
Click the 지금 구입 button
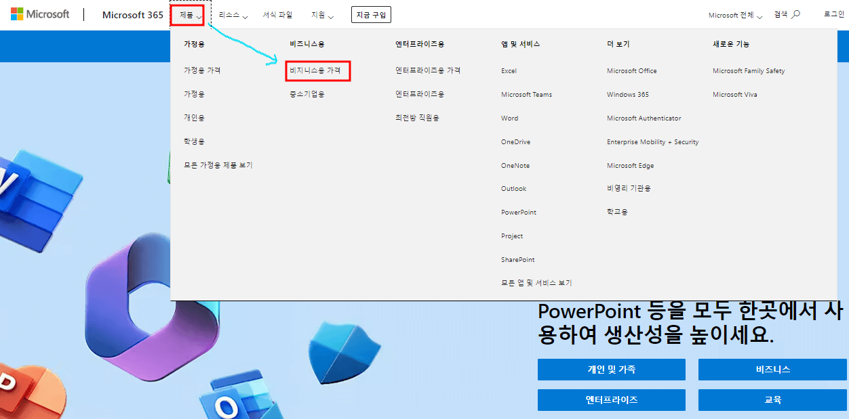click(x=371, y=15)
